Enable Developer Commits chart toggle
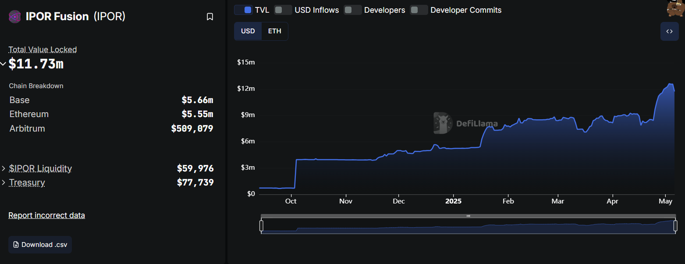 point(419,10)
